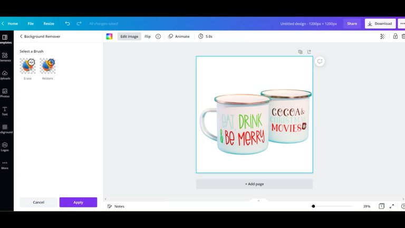The height and width of the screenshot is (228, 405).
Task: Enter fullscreen presentation mode
Action: (x=392, y=206)
